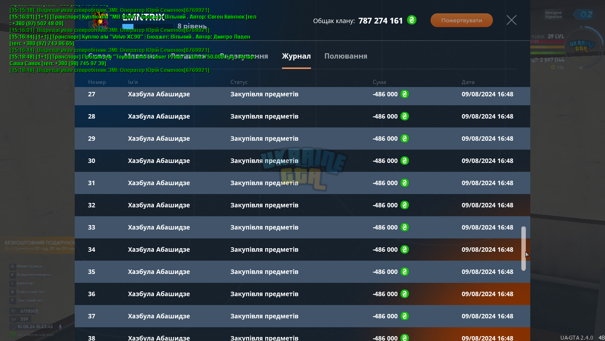Click the Пожертвувати button
605x341 pixels.
(462, 20)
